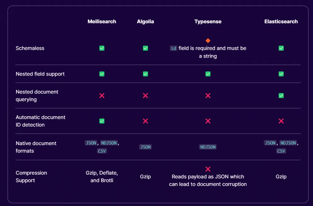Click the green check for Elasticsearch nested field support
Viewport: 313px width, 206px height.
pos(281,74)
